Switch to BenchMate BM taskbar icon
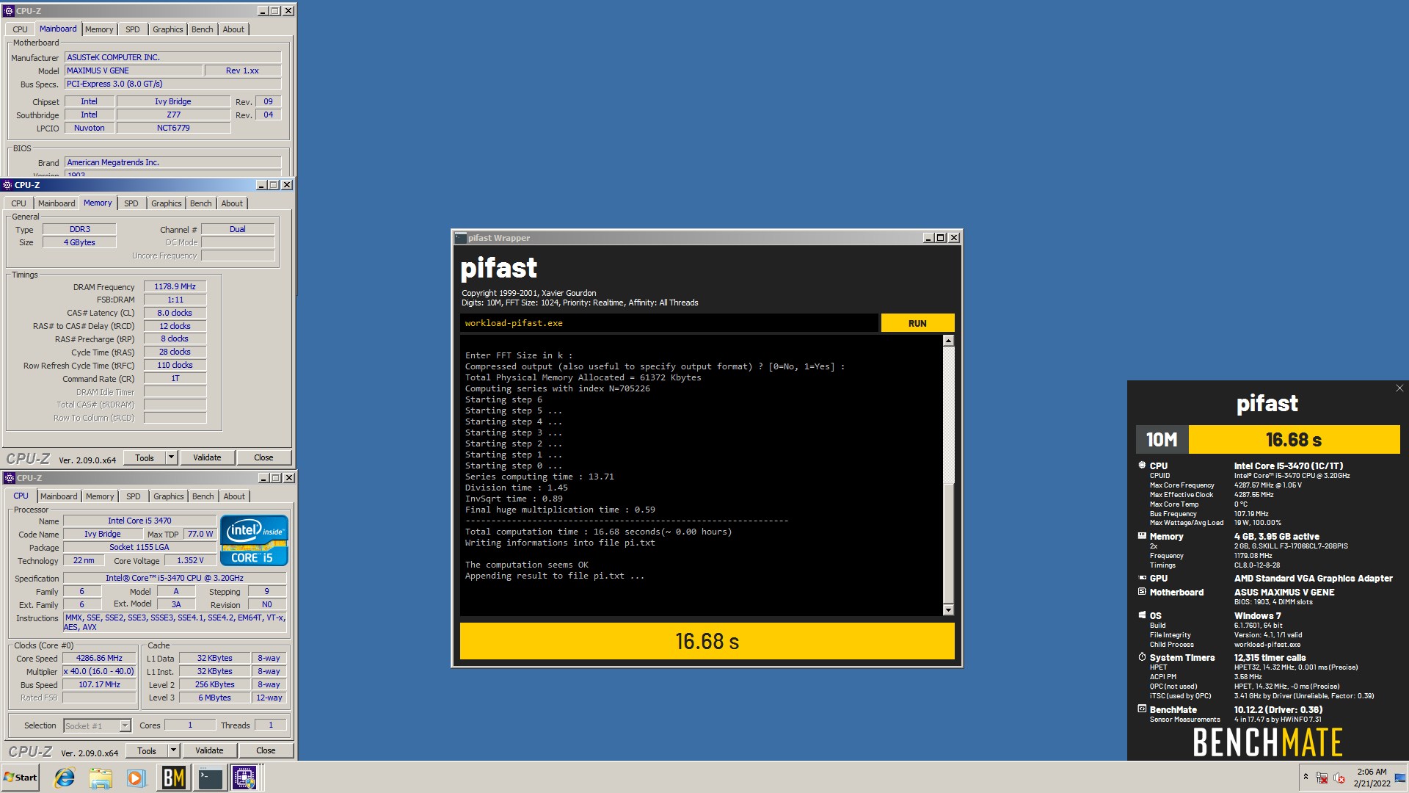The height and width of the screenshot is (793, 1409). (x=173, y=778)
